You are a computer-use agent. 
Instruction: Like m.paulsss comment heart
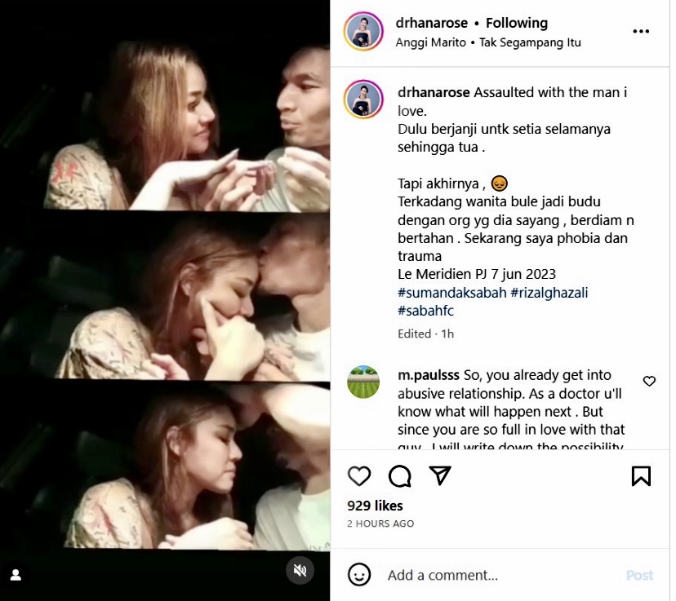point(649,381)
